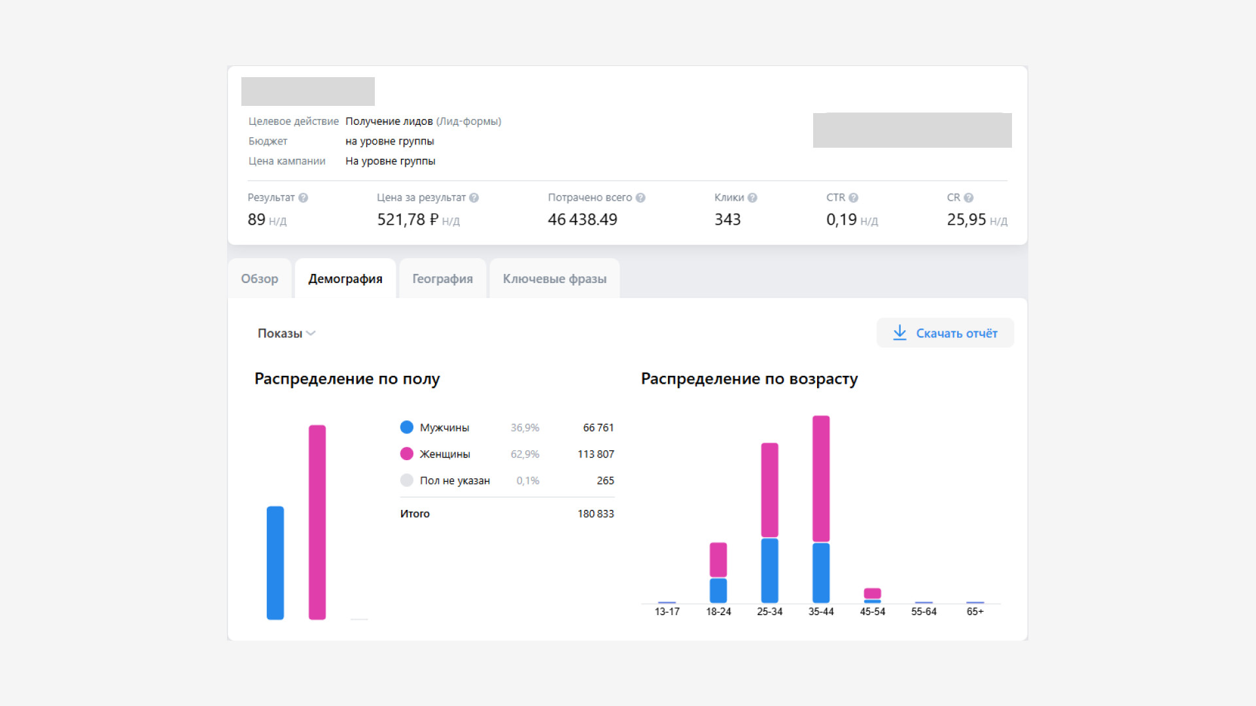The width and height of the screenshot is (1256, 706).
Task: Click the CR help question icon
Action: tap(968, 198)
